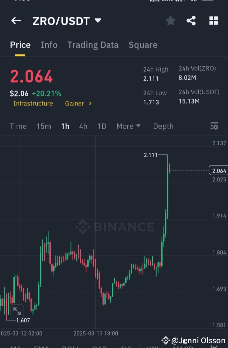Select the 1D timeframe

click(x=102, y=126)
